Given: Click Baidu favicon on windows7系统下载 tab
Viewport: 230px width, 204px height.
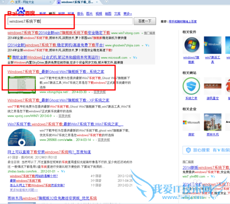Looking at the screenshot, I should (x=58, y=2).
